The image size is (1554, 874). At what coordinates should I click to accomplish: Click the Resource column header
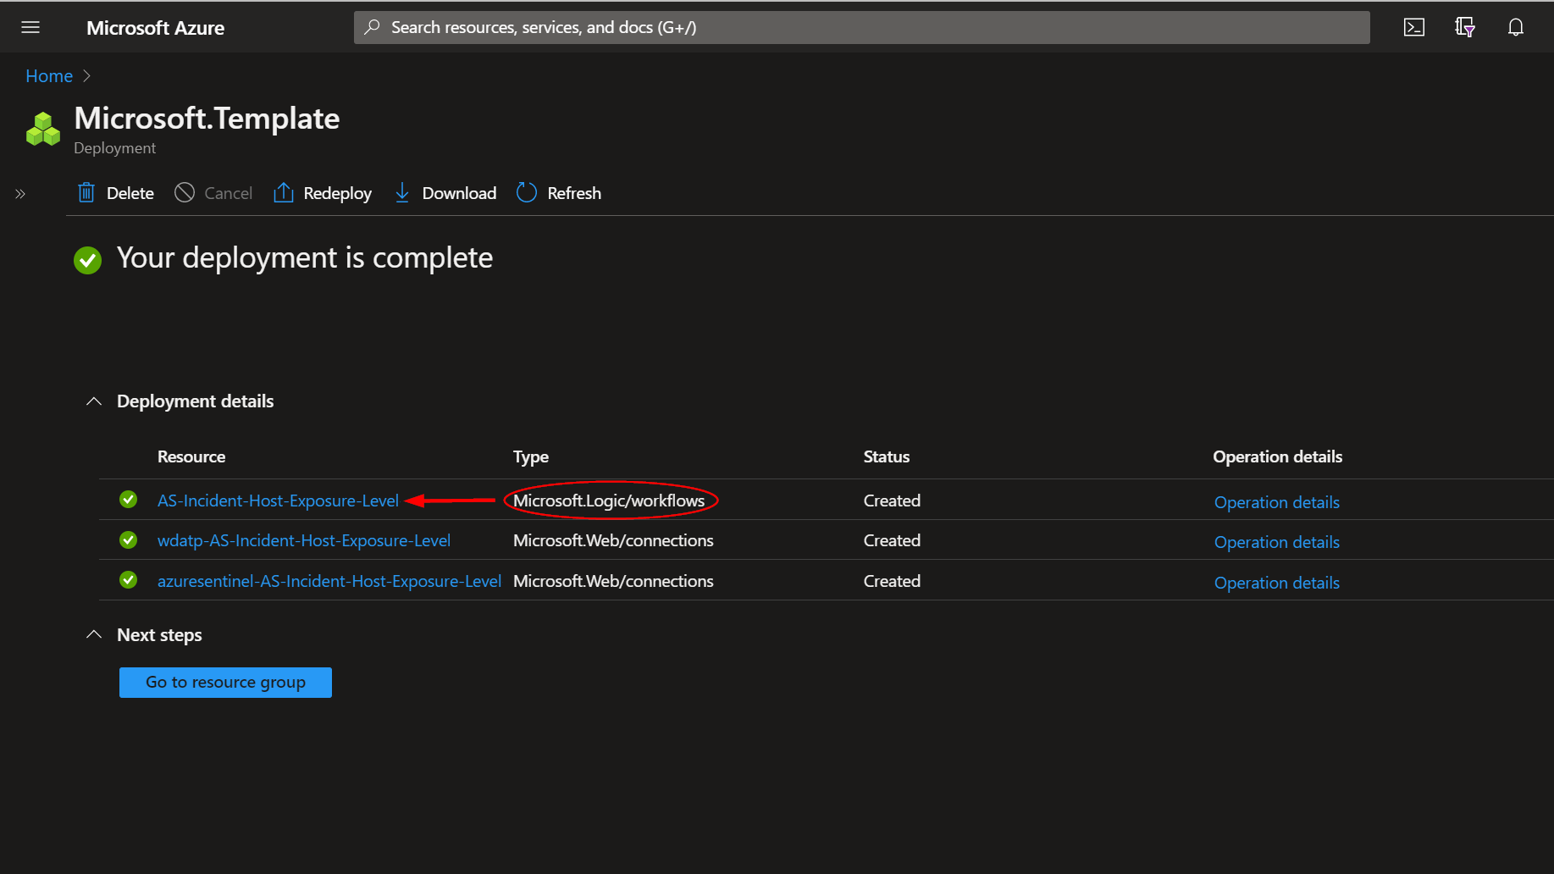point(191,456)
